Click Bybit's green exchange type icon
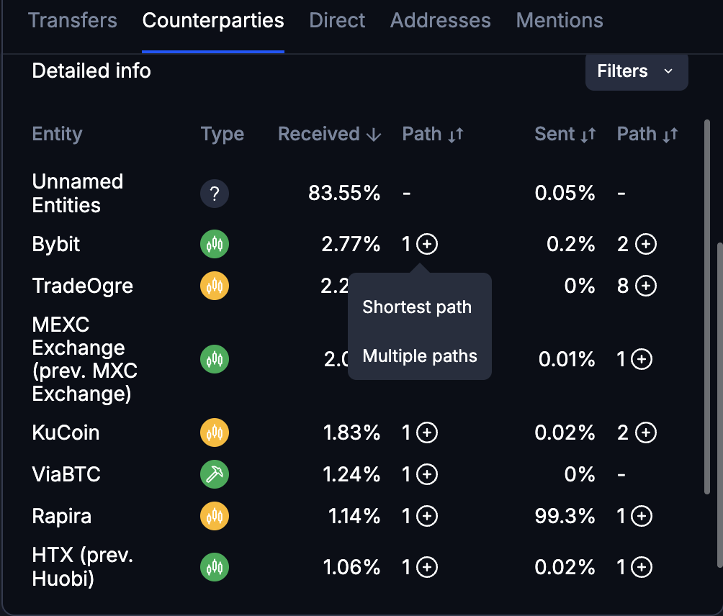 (x=214, y=244)
